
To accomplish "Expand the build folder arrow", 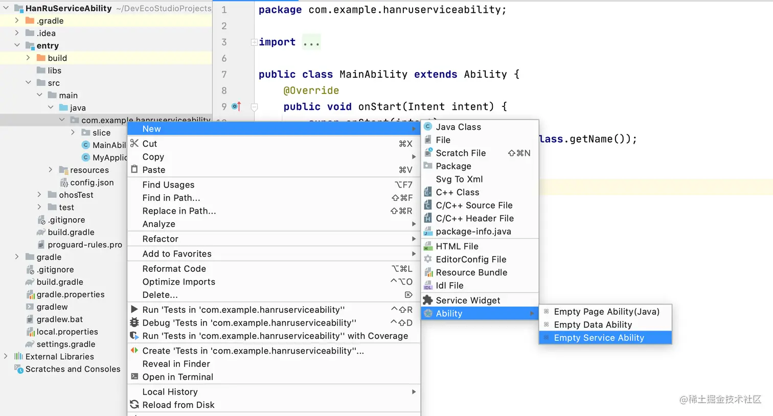I will pos(28,58).
